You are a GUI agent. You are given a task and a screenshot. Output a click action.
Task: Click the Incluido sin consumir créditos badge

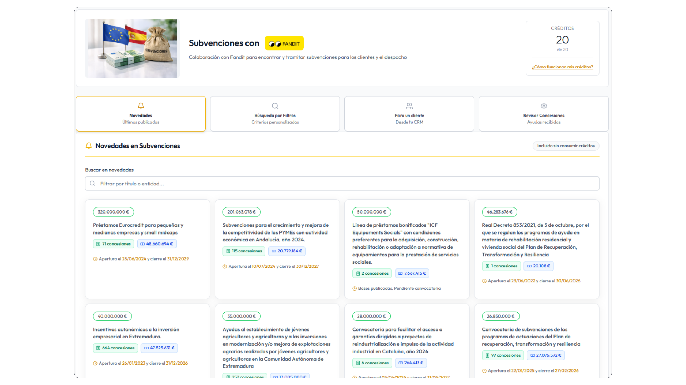(x=566, y=146)
